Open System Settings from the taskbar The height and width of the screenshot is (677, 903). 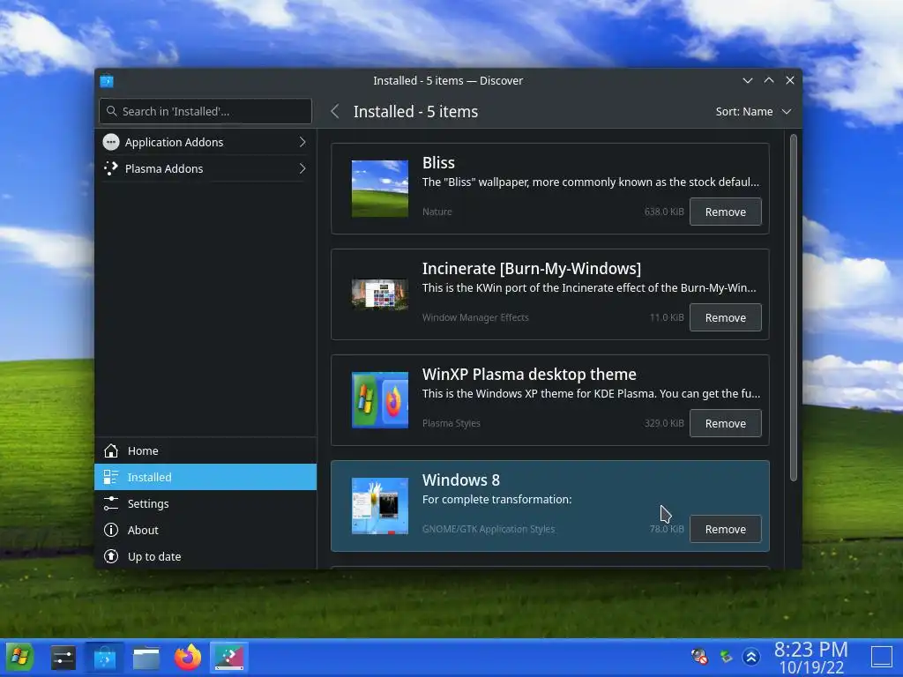coord(63,658)
